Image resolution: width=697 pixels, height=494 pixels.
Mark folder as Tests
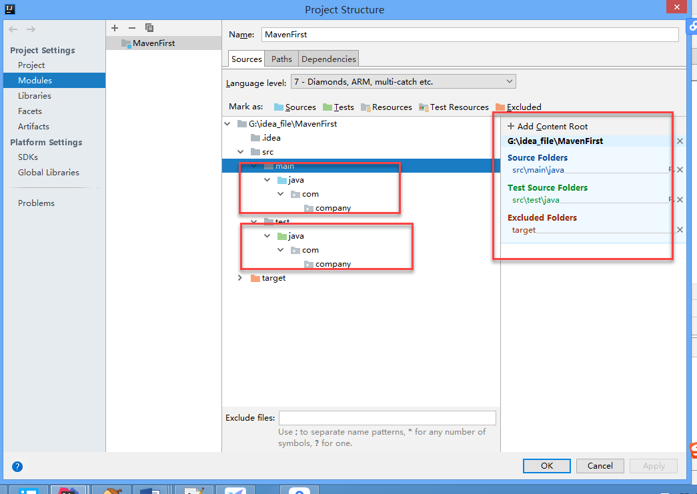[339, 107]
